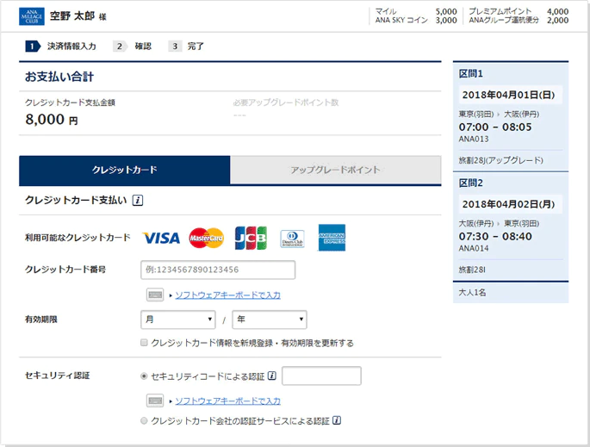Select クレジットカード会社の認証サービス radio button
Screen dimensions: 590x447
click(144, 421)
